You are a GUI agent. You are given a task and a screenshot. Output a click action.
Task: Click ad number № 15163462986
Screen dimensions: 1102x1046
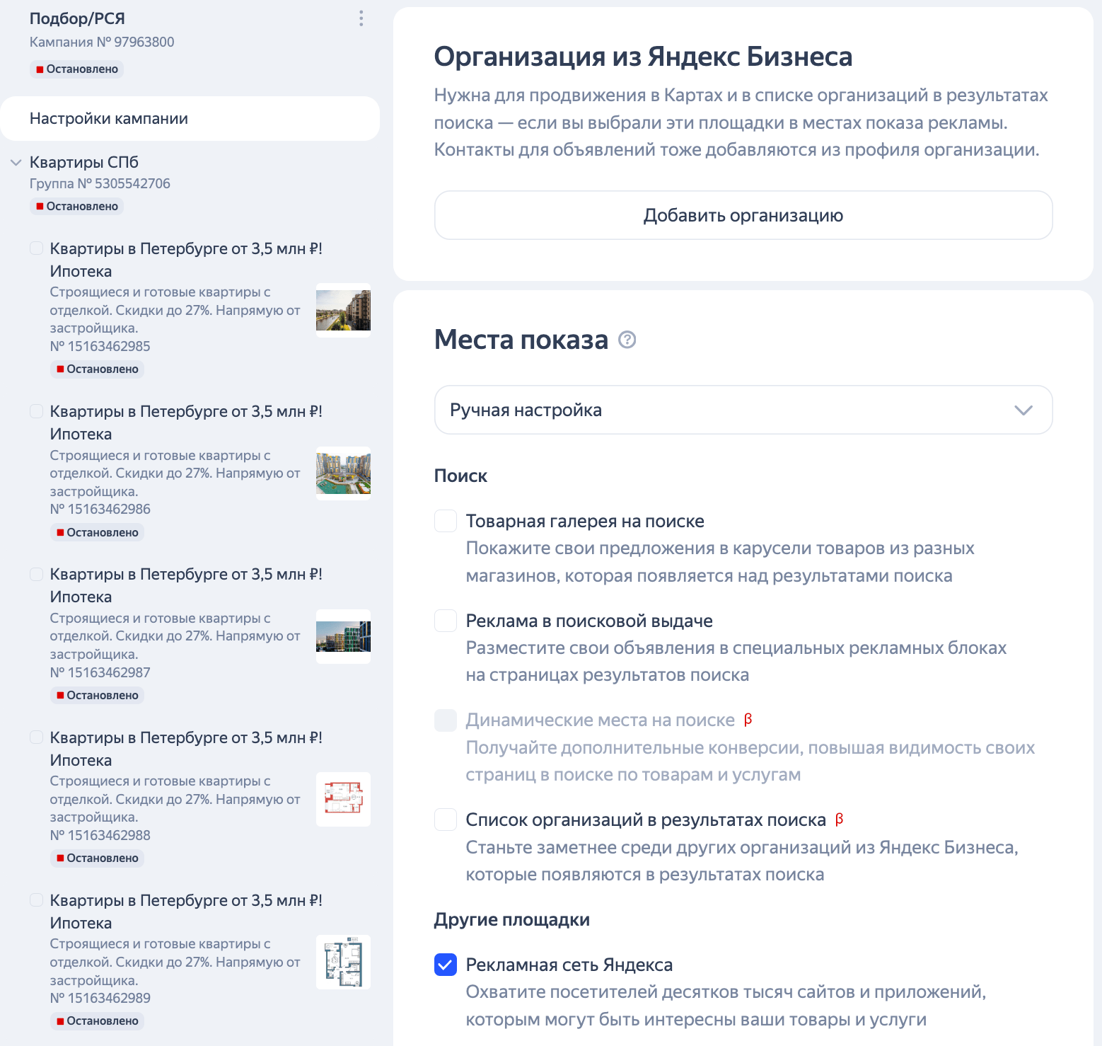point(100,510)
